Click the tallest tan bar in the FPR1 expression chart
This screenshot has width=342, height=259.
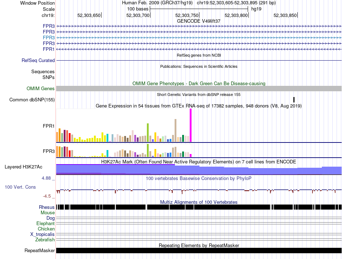click(x=176, y=131)
